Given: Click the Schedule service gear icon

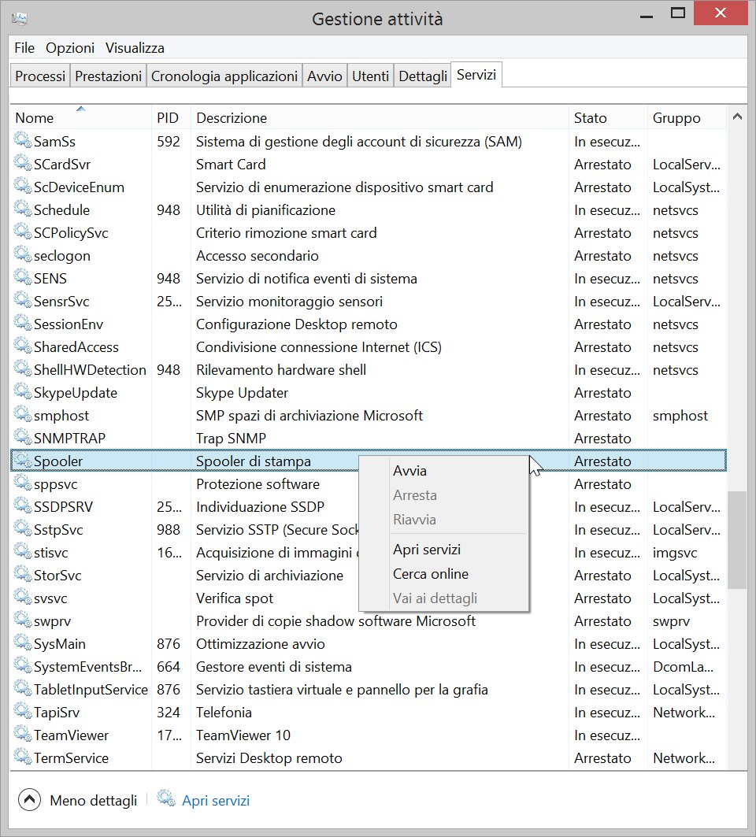Looking at the screenshot, I should coord(22,209).
